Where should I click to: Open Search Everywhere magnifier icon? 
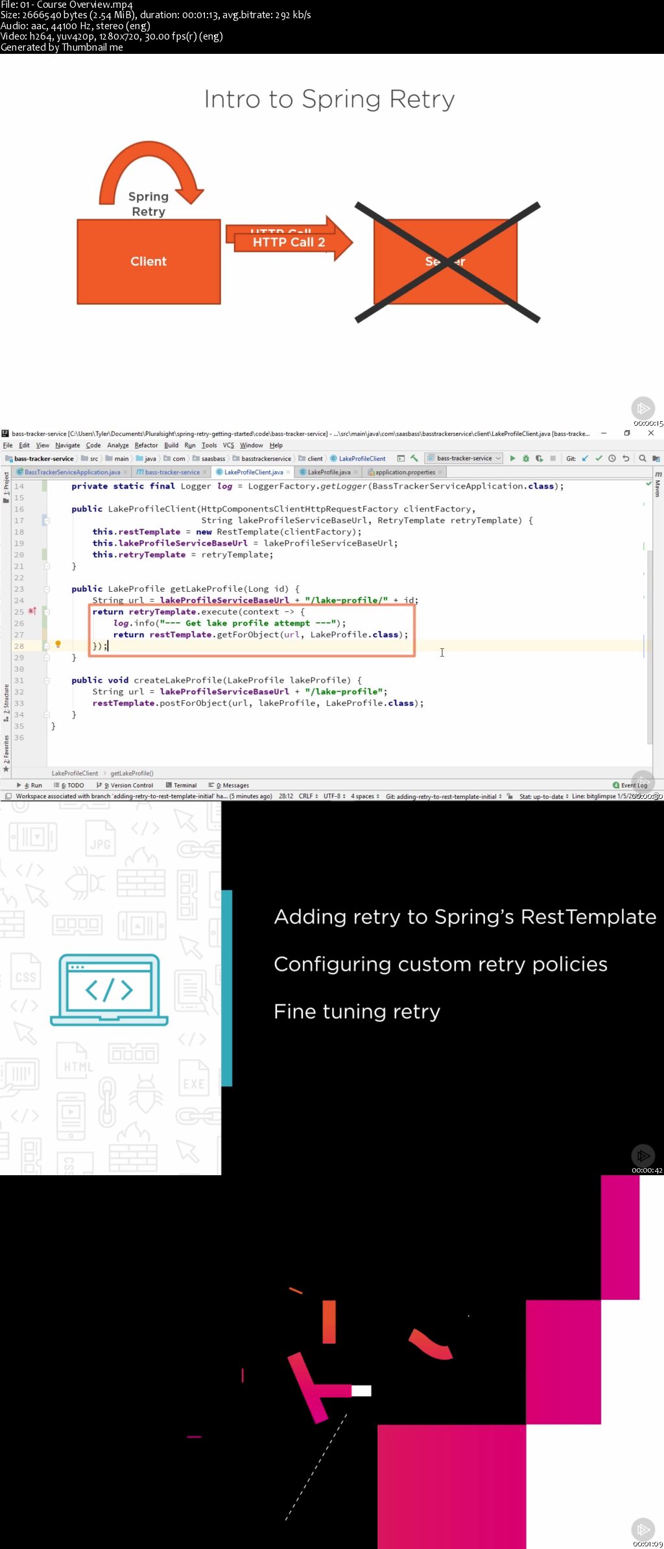[x=643, y=458]
